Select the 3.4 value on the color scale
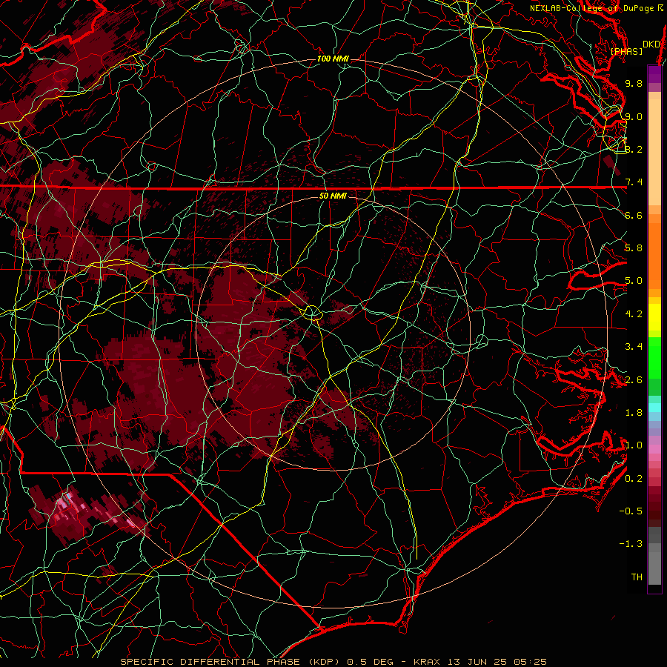Image resolution: width=667 pixels, height=667 pixels. (634, 347)
